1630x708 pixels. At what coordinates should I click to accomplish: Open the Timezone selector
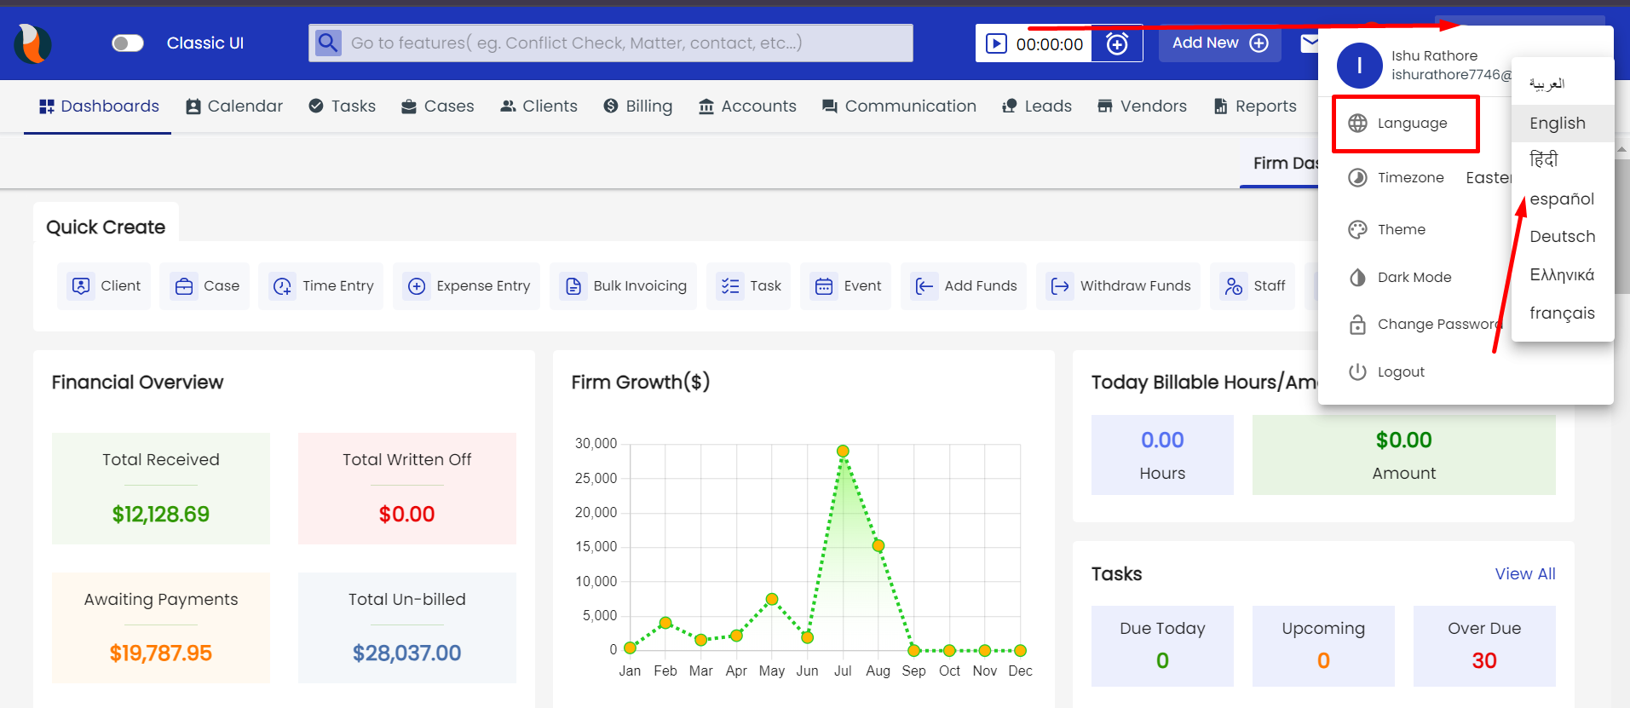[1410, 177]
